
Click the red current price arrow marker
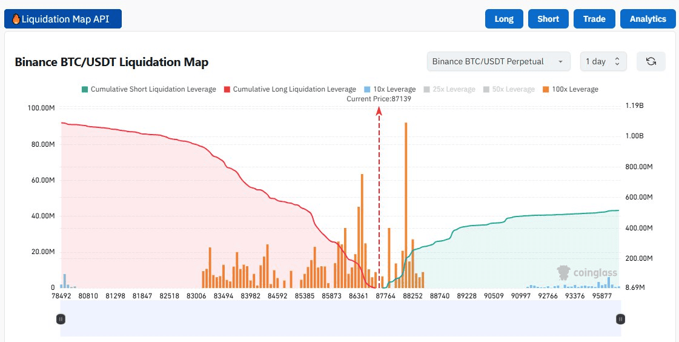pos(379,110)
